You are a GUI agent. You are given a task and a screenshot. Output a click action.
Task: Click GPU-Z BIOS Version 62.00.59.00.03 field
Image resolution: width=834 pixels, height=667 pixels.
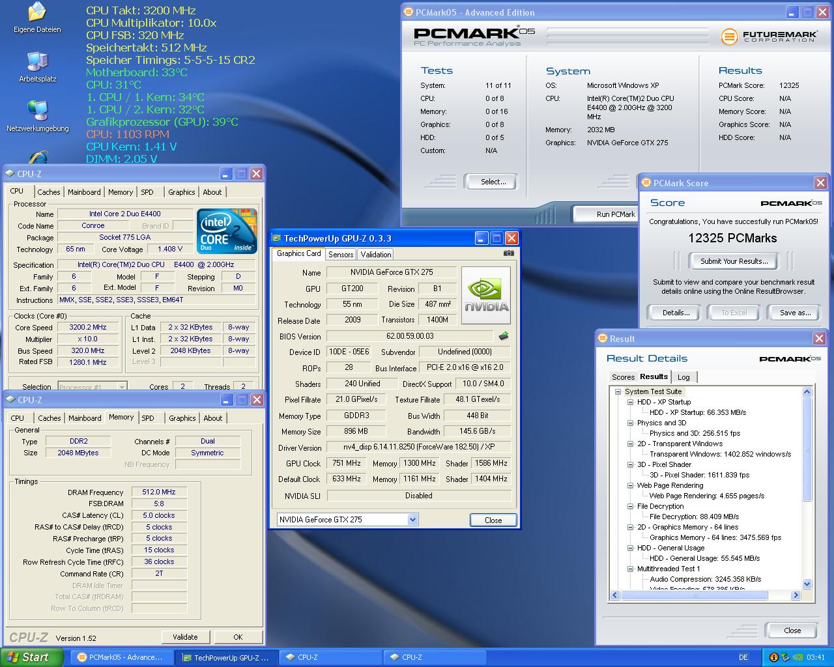(x=409, y=336)
